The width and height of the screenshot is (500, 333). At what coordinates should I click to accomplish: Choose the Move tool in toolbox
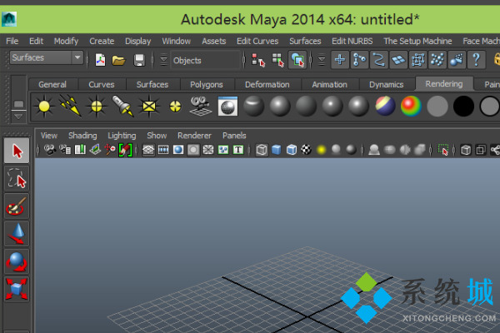17,234
